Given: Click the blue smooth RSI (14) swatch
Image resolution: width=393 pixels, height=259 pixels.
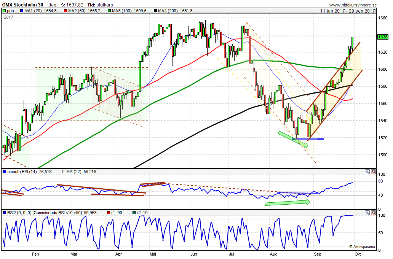Looking at the screenshot, I should click(4, 172).
